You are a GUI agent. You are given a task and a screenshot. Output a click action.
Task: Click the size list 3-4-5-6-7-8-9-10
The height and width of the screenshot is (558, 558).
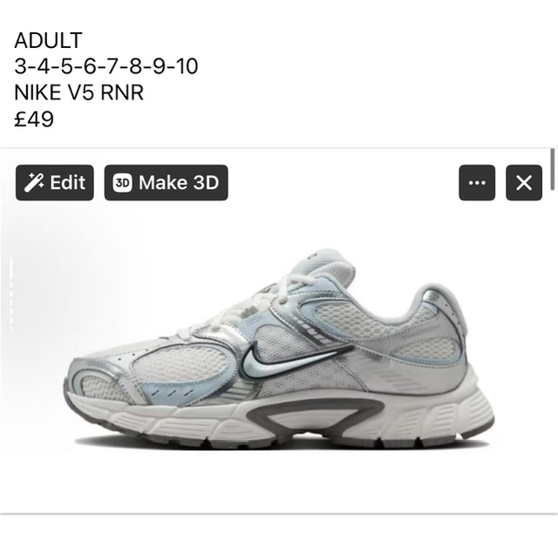tap(106, 66)
